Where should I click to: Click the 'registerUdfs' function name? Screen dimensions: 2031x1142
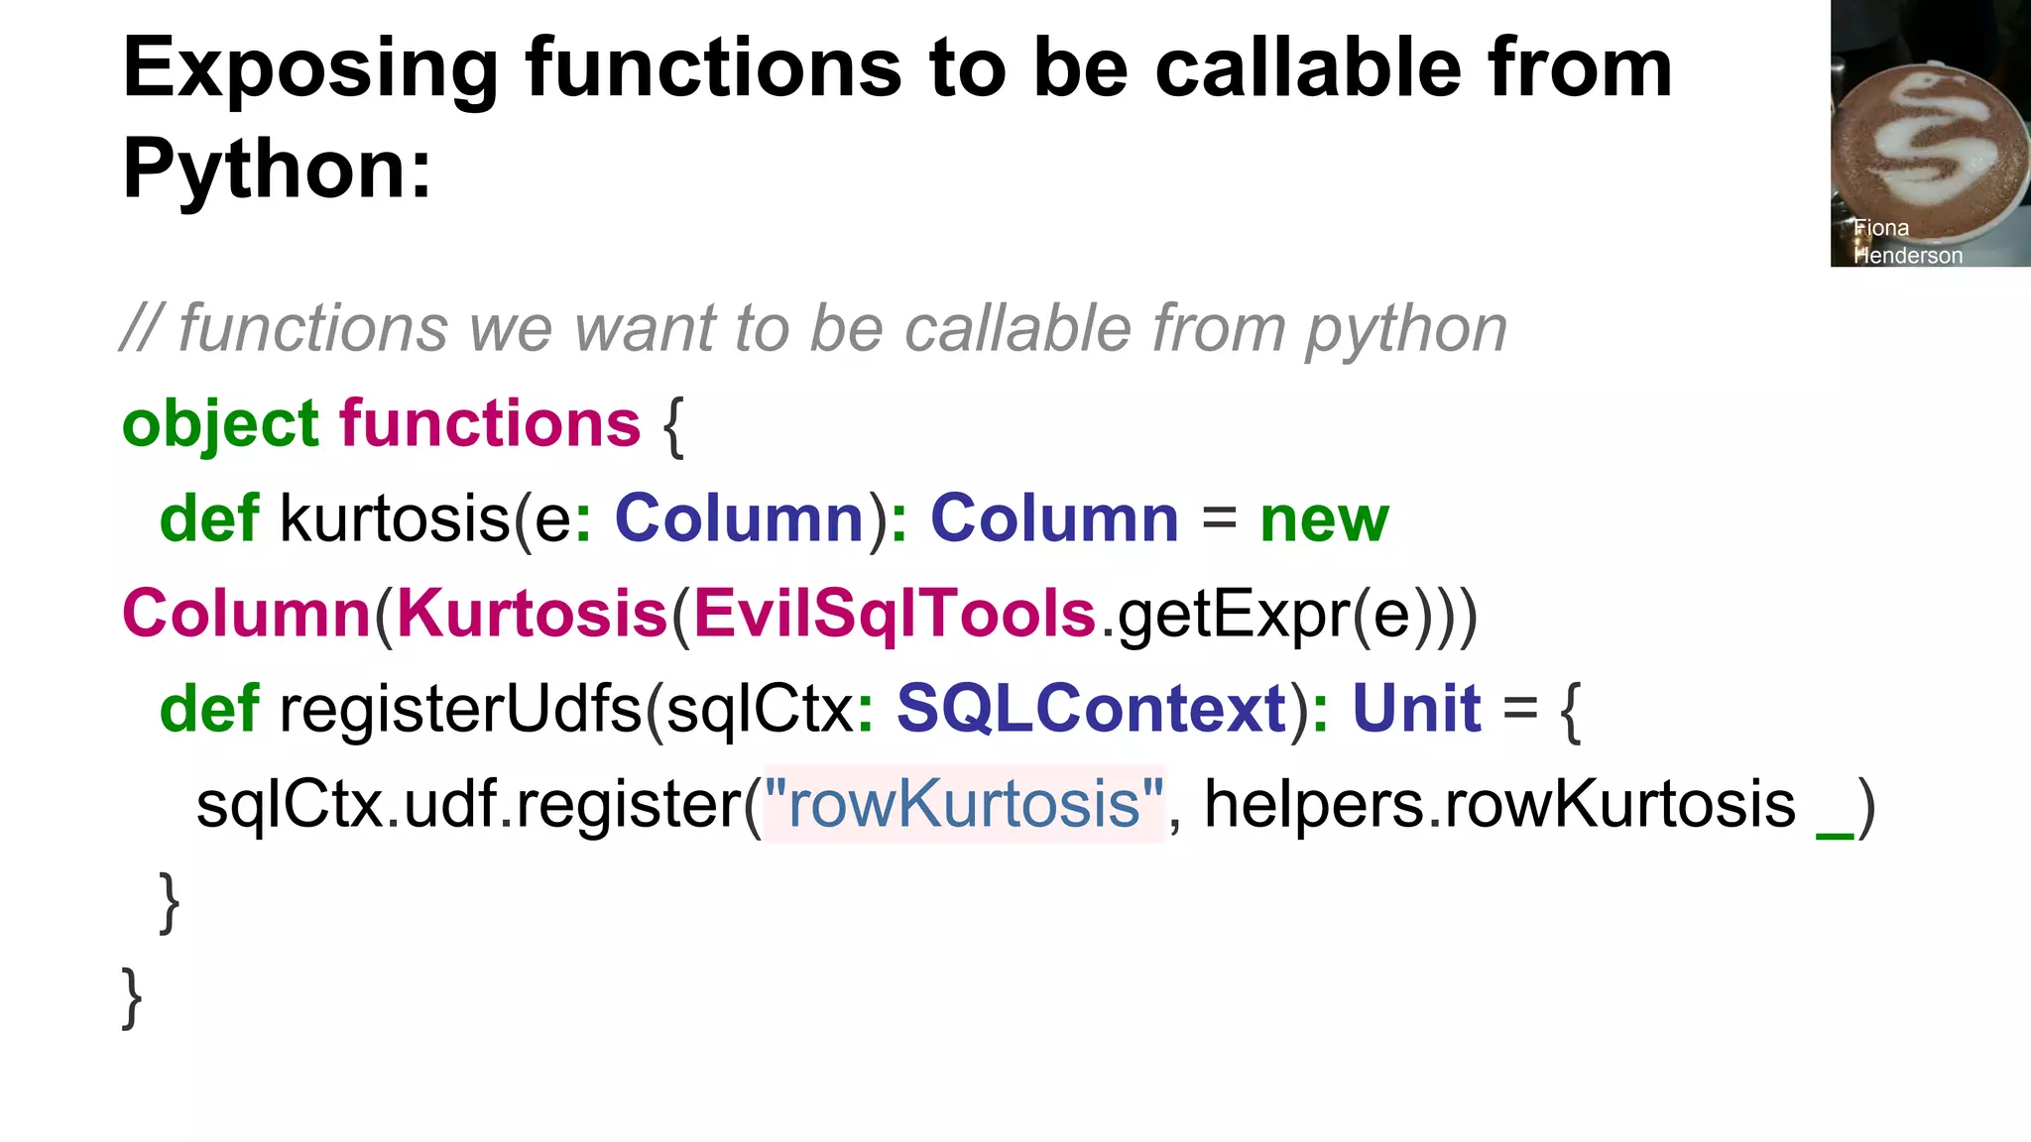point(460,709)
